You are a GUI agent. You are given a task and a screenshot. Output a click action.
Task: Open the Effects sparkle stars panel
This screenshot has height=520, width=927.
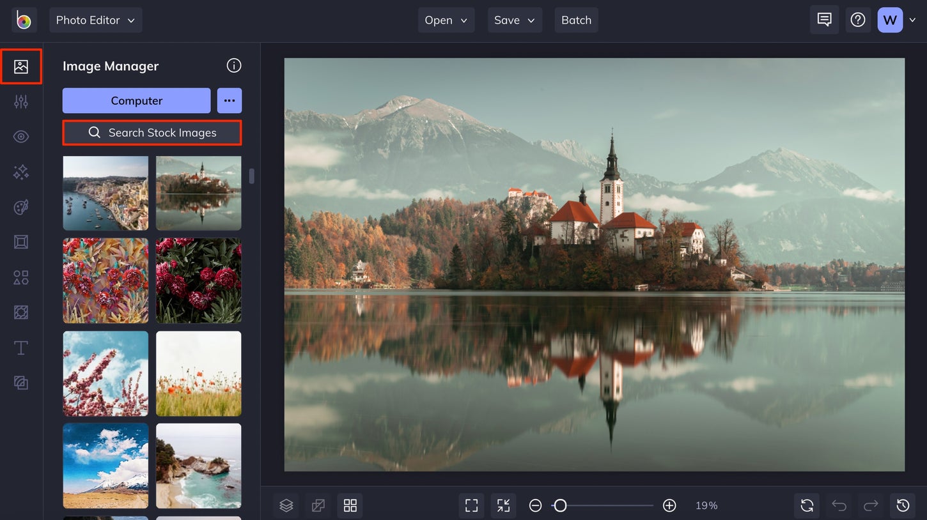click(x=21, y=172)
